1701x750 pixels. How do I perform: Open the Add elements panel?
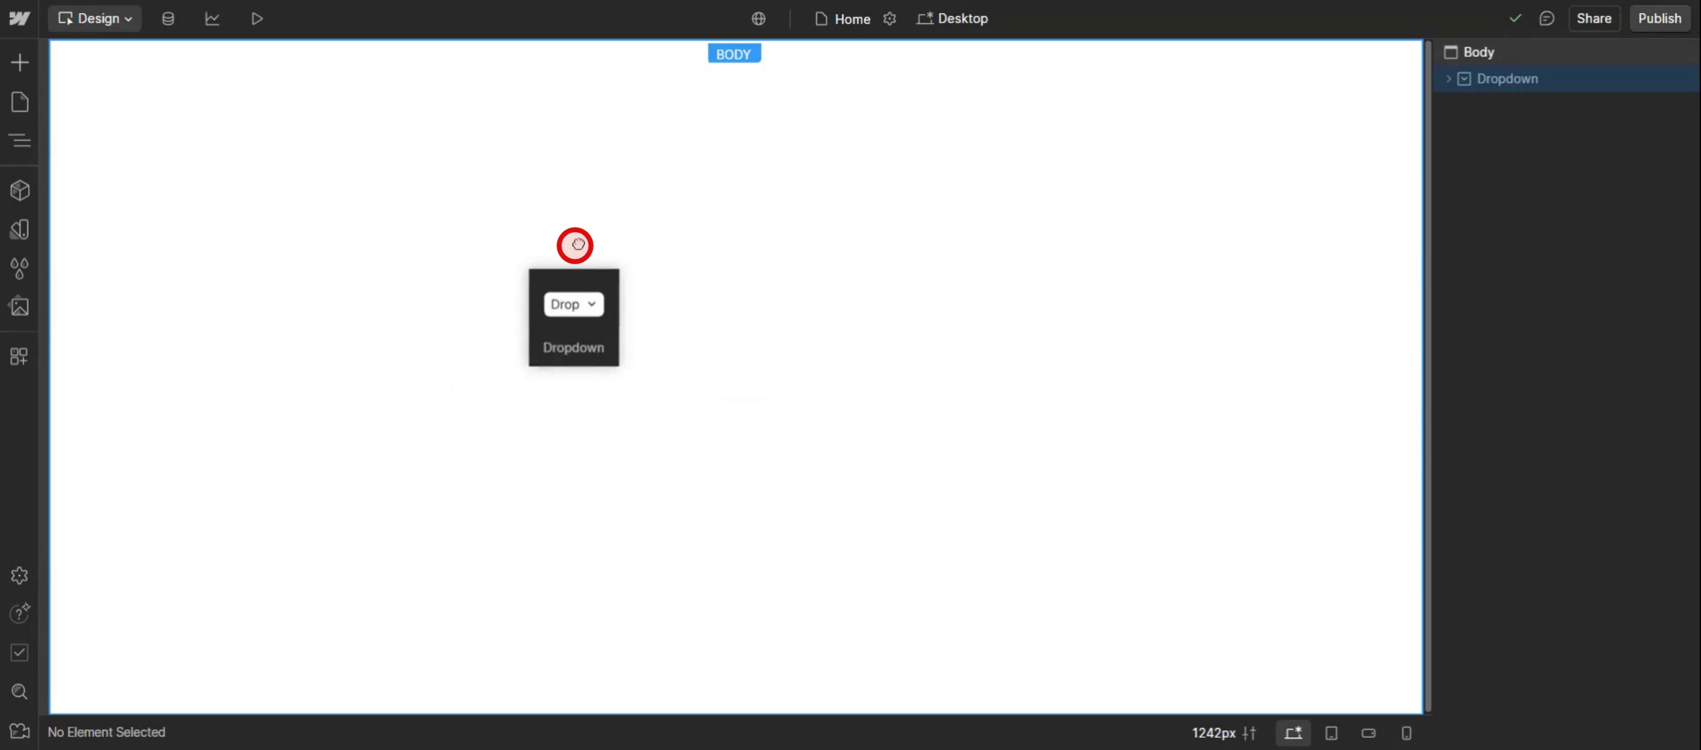click(20, 63)
